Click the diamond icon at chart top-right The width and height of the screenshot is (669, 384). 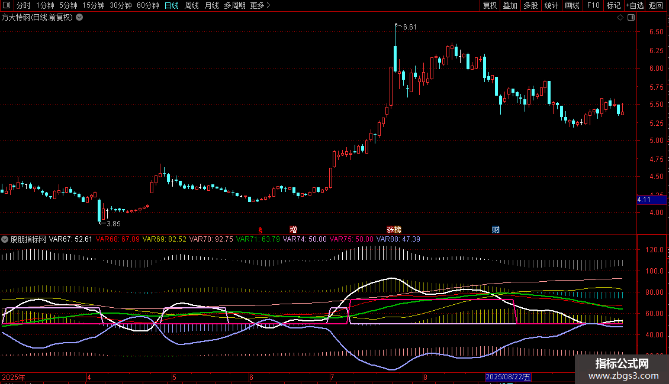(620, 17)
